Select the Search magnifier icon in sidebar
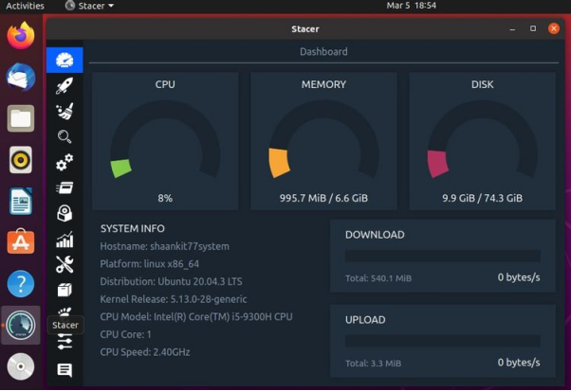This screenshot has height=391, width=571. [64, 136]
